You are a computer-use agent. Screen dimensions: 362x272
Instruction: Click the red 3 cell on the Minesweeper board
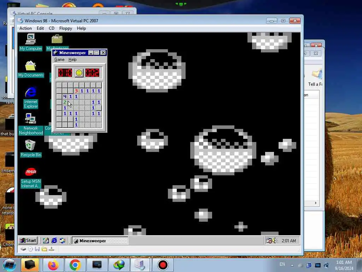(x=76, y=91)
